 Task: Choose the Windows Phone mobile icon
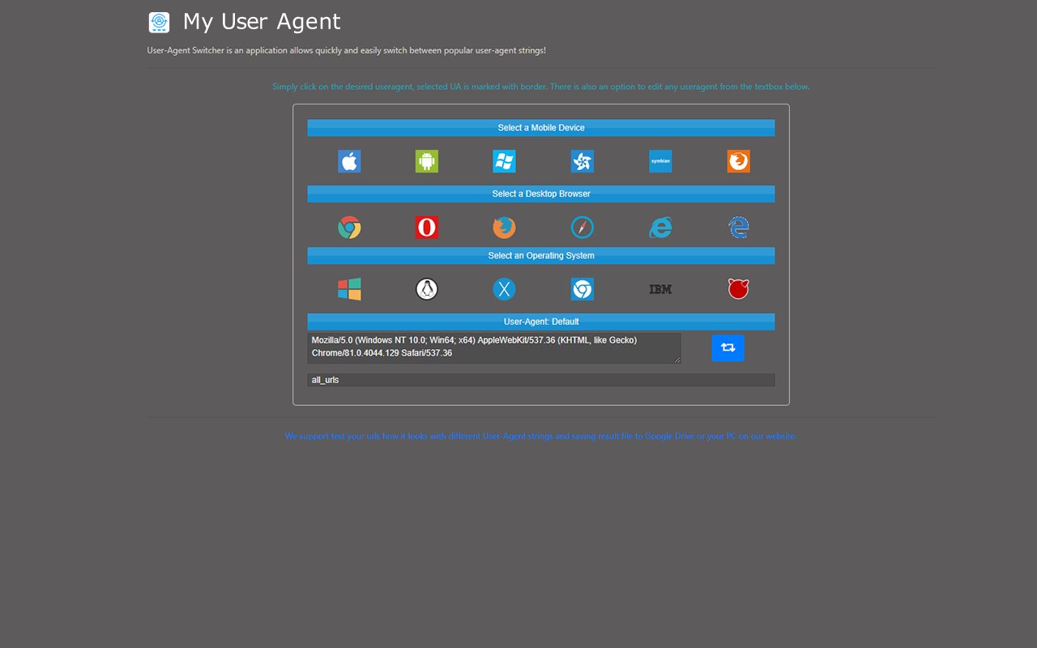504,161
